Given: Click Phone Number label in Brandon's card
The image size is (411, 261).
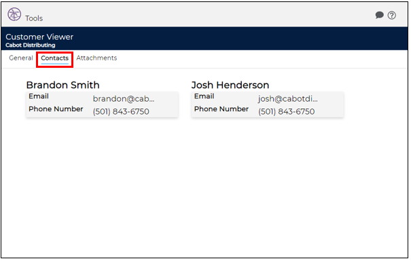Looking at the screenshot, I should pos(56,108).
